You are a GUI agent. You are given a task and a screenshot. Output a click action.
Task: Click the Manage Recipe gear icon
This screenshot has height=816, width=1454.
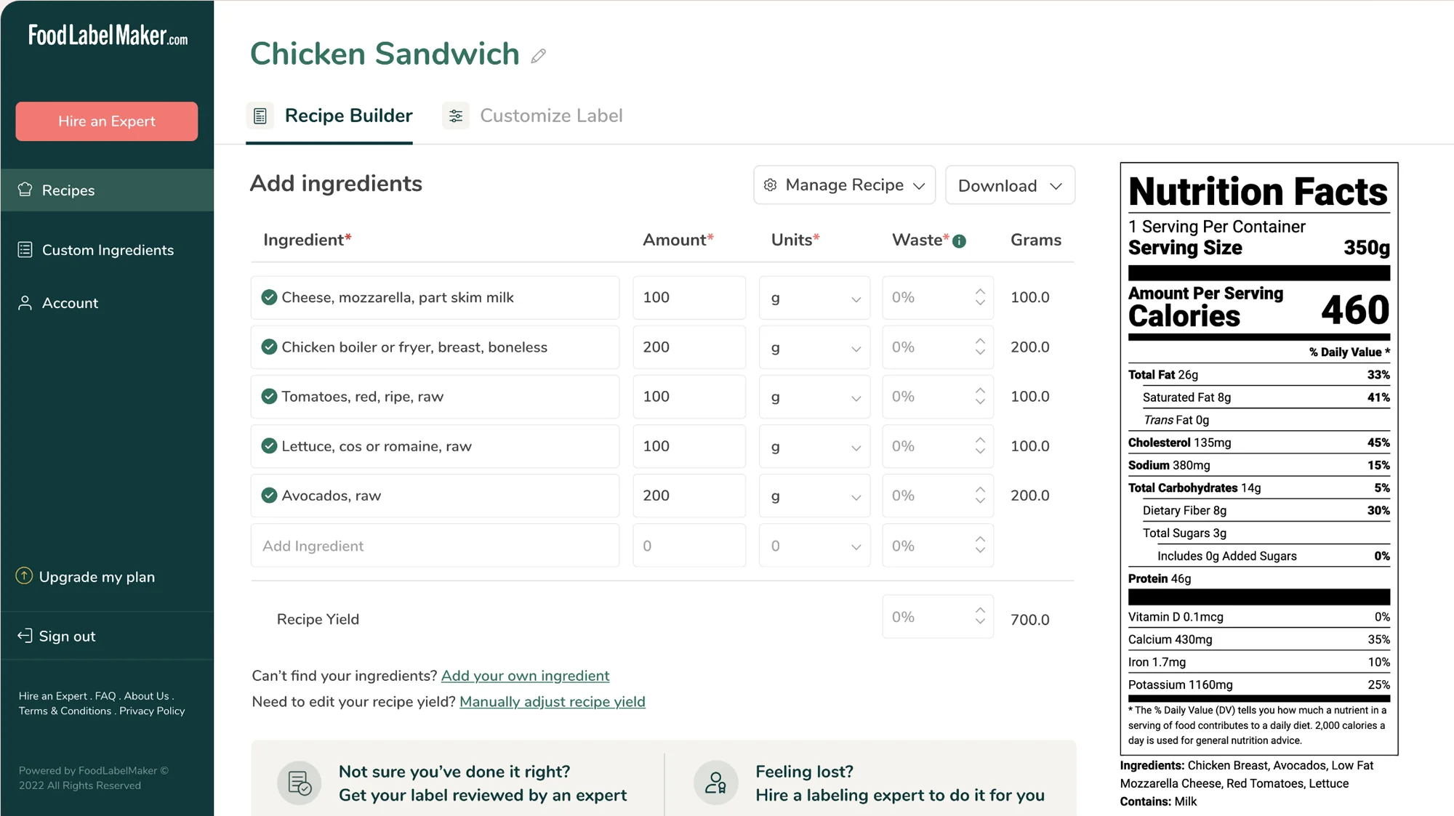769,185
